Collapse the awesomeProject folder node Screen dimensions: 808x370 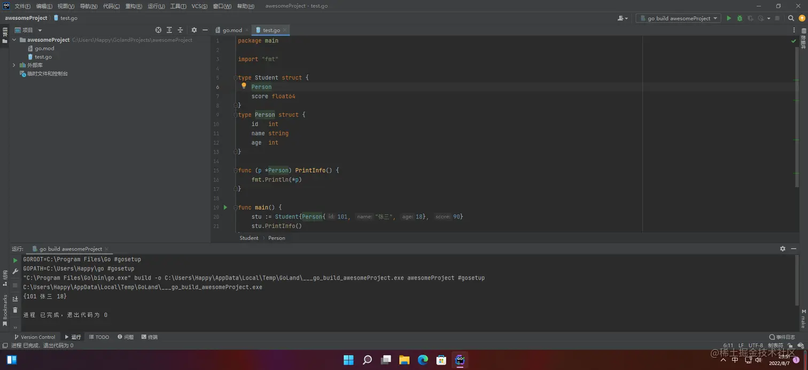click(14, 40)
